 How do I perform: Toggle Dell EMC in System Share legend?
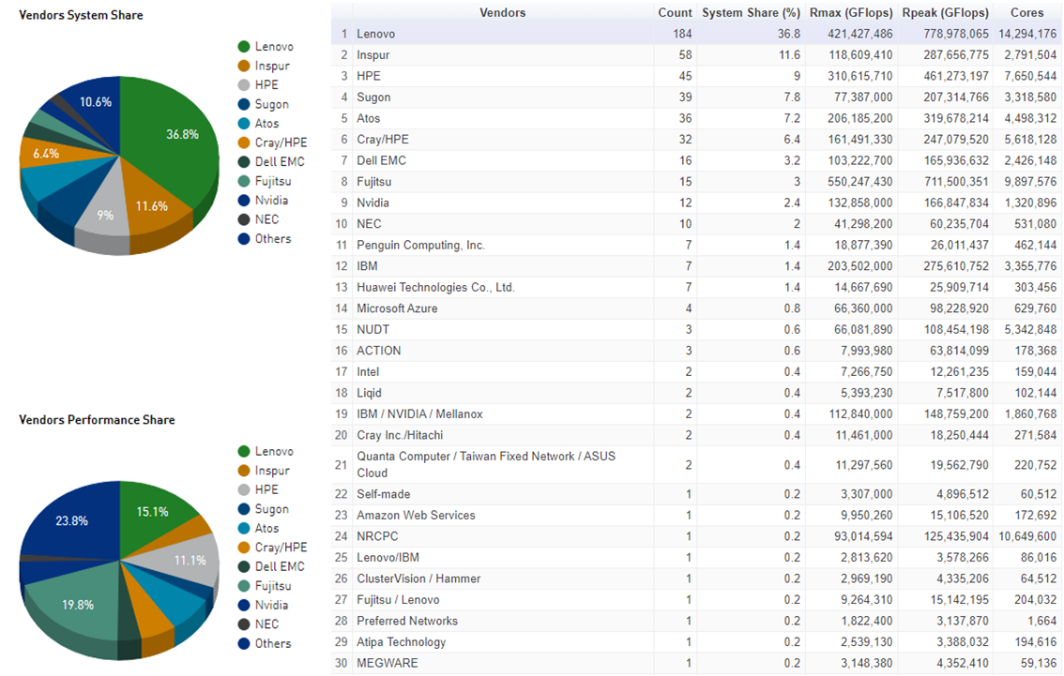[x=271, y=162]
